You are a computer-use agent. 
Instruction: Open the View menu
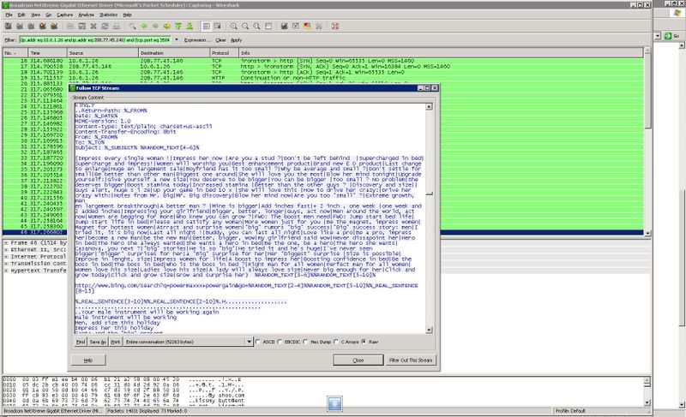coord(35,15)
